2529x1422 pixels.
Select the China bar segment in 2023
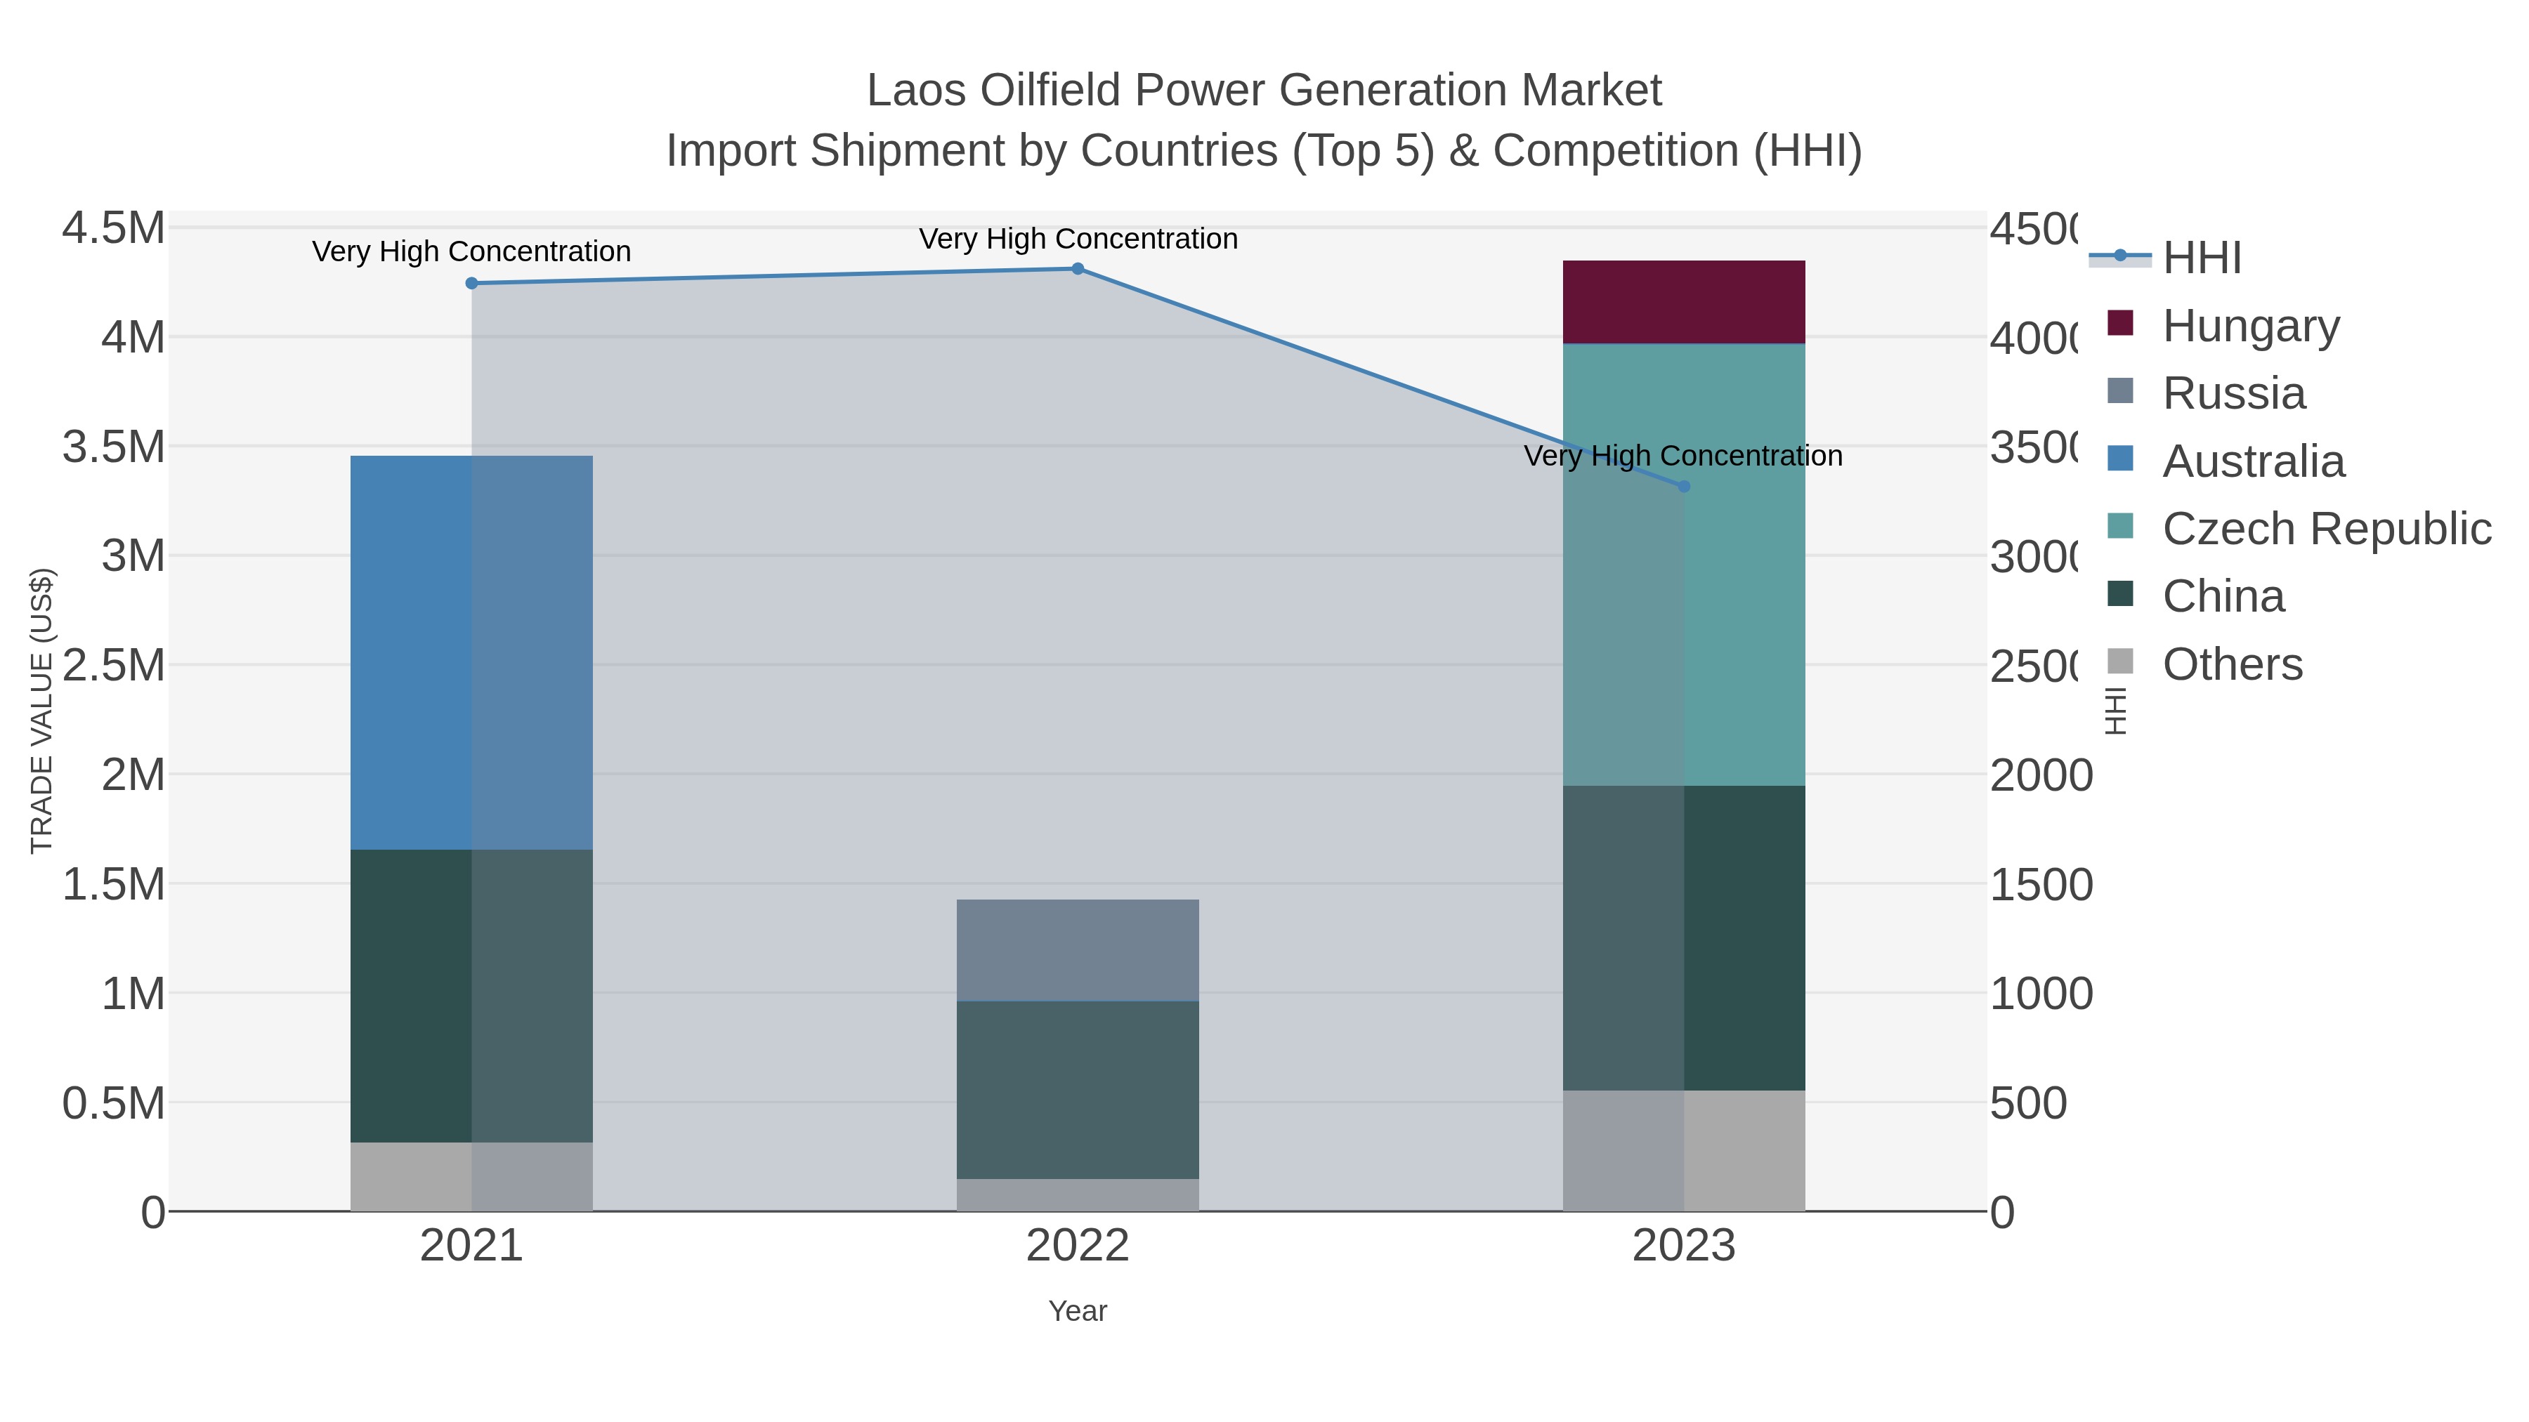click(1684, 938)
